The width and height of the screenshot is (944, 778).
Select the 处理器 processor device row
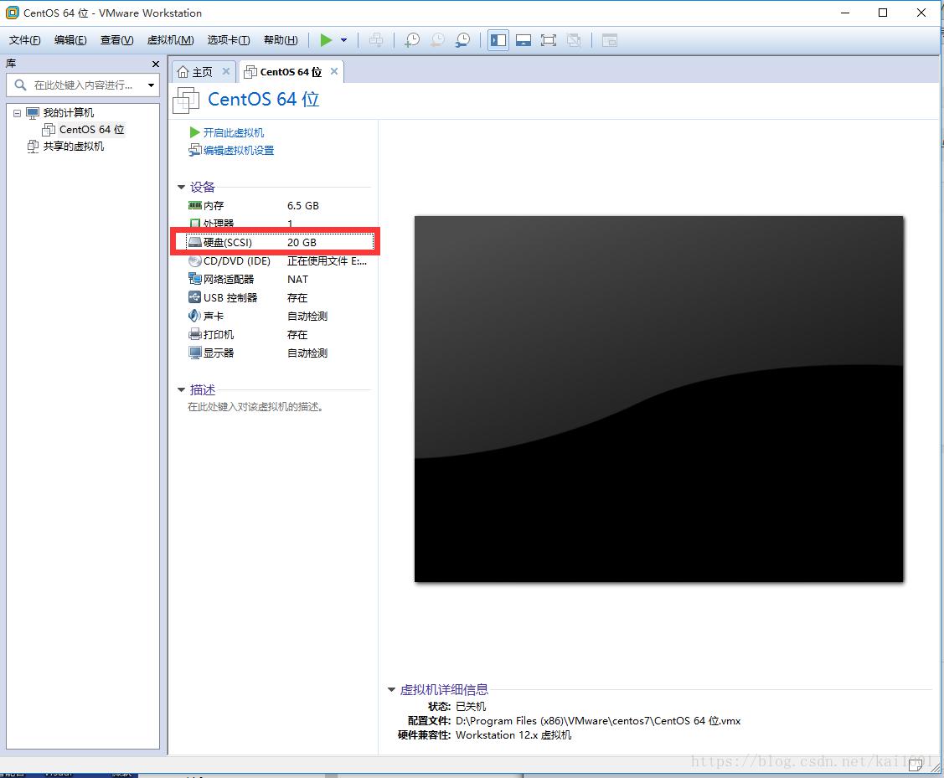click(280, 223)
